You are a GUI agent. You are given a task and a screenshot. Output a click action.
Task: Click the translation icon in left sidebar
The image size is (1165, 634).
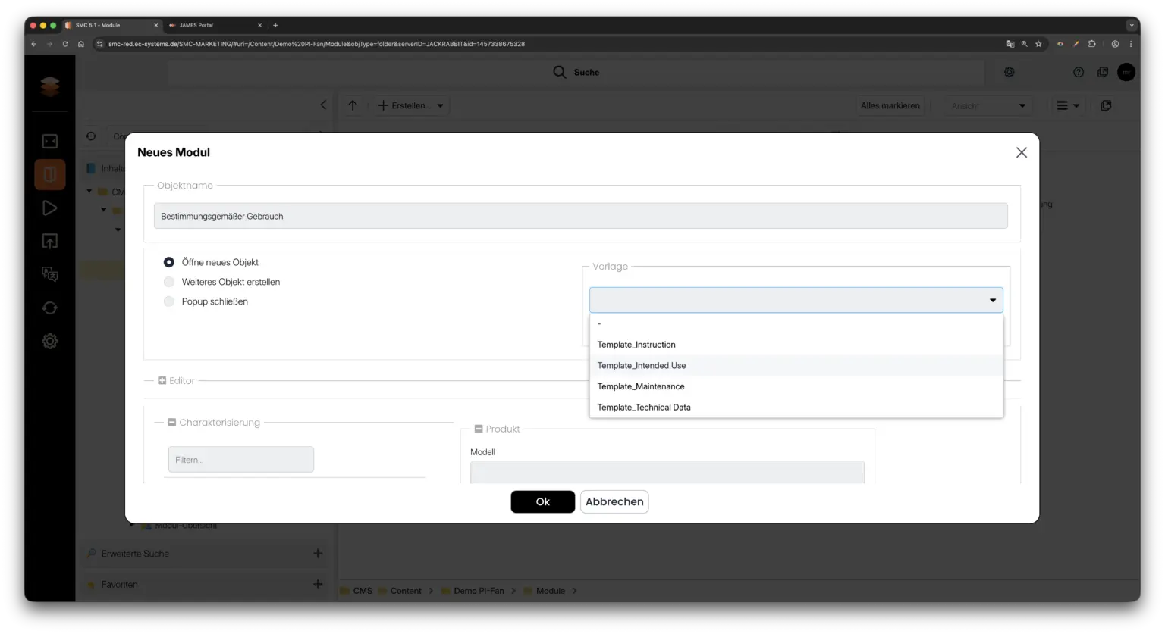click(49, 274)
